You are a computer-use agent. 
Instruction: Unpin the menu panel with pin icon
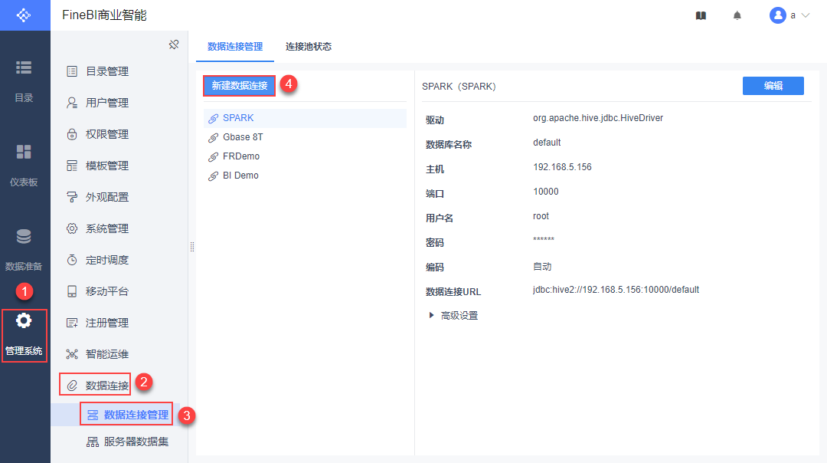[x=174, y=45]
